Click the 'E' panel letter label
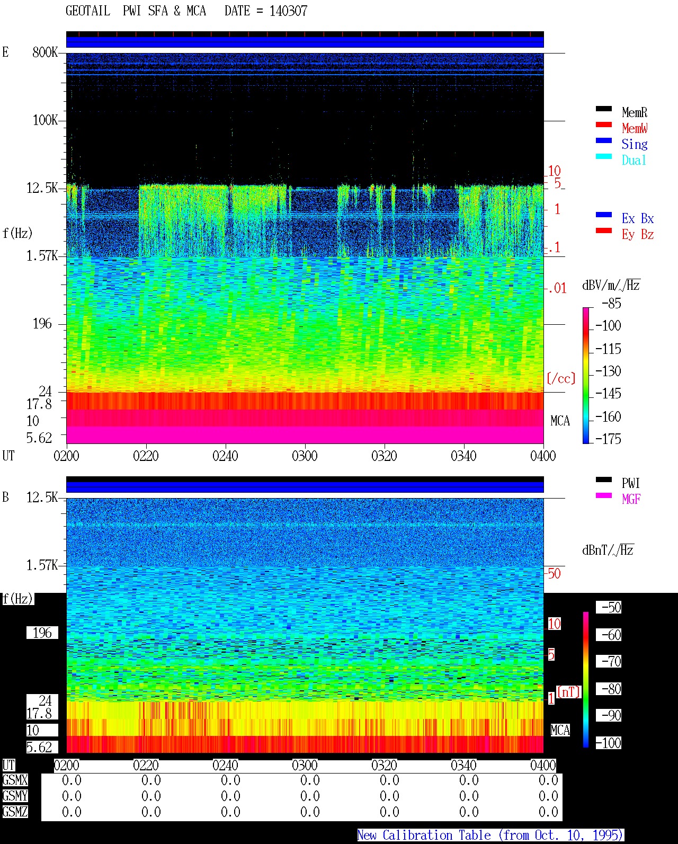This screenshot has height=844, width=678. [x=5, y=52]
